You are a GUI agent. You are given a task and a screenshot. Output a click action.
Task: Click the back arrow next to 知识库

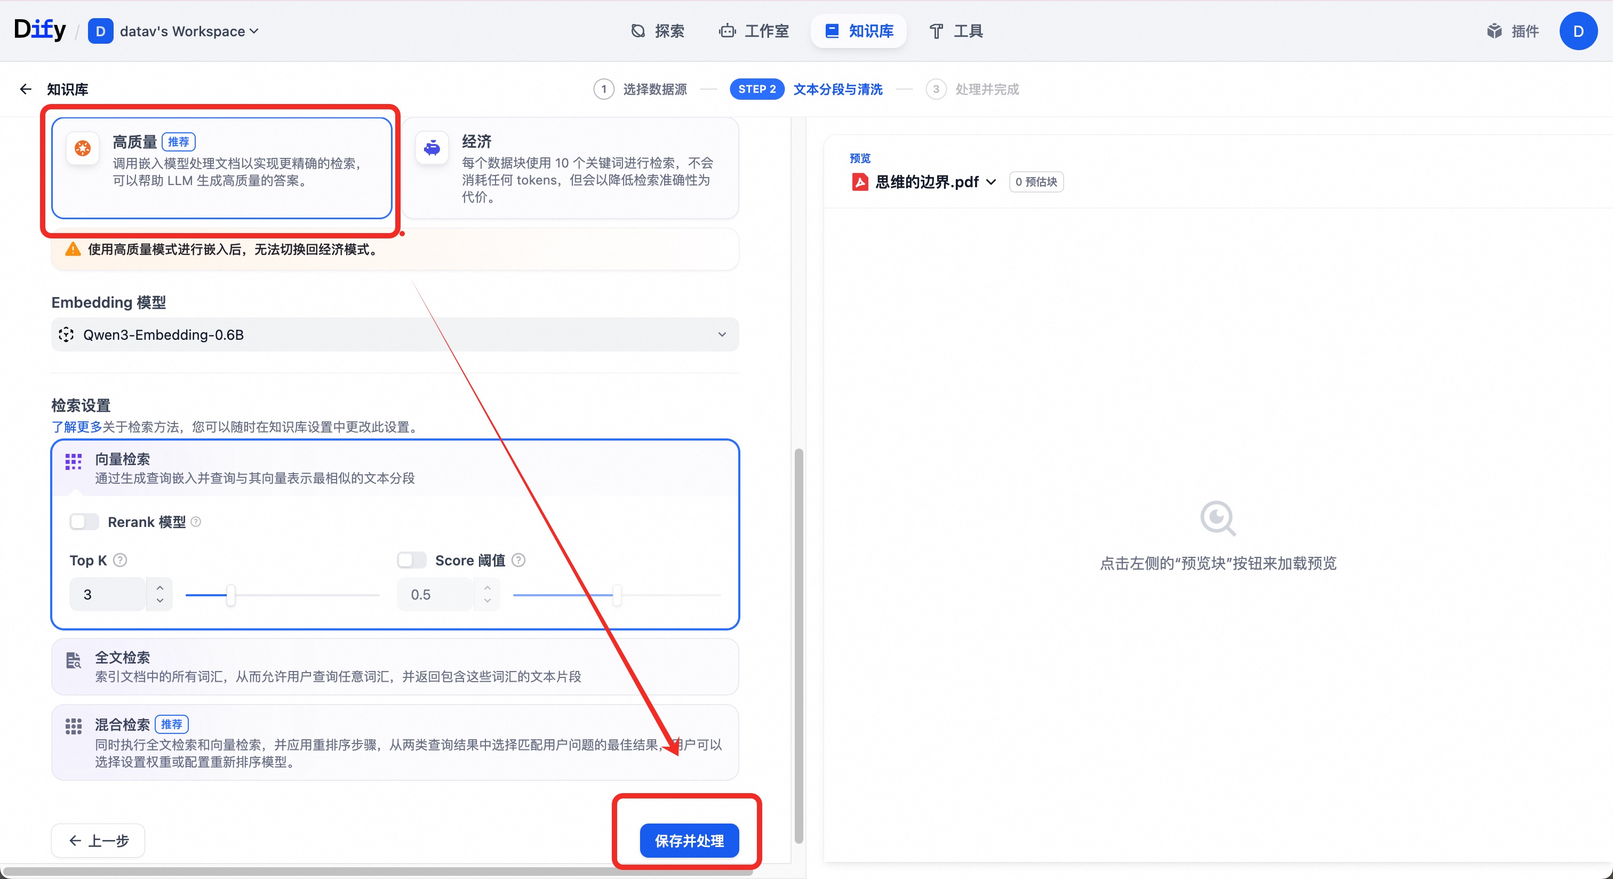click(25, 89)
